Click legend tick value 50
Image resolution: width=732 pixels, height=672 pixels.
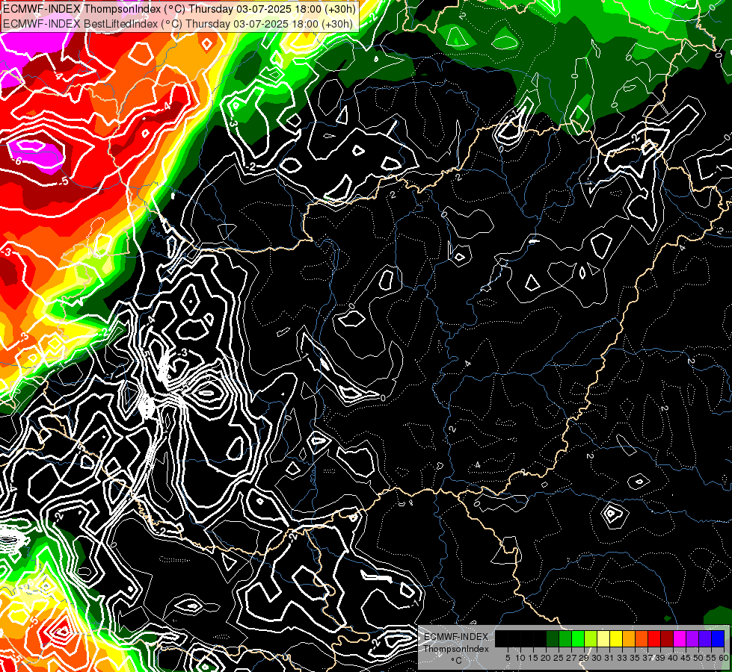(x=699, y=658)
